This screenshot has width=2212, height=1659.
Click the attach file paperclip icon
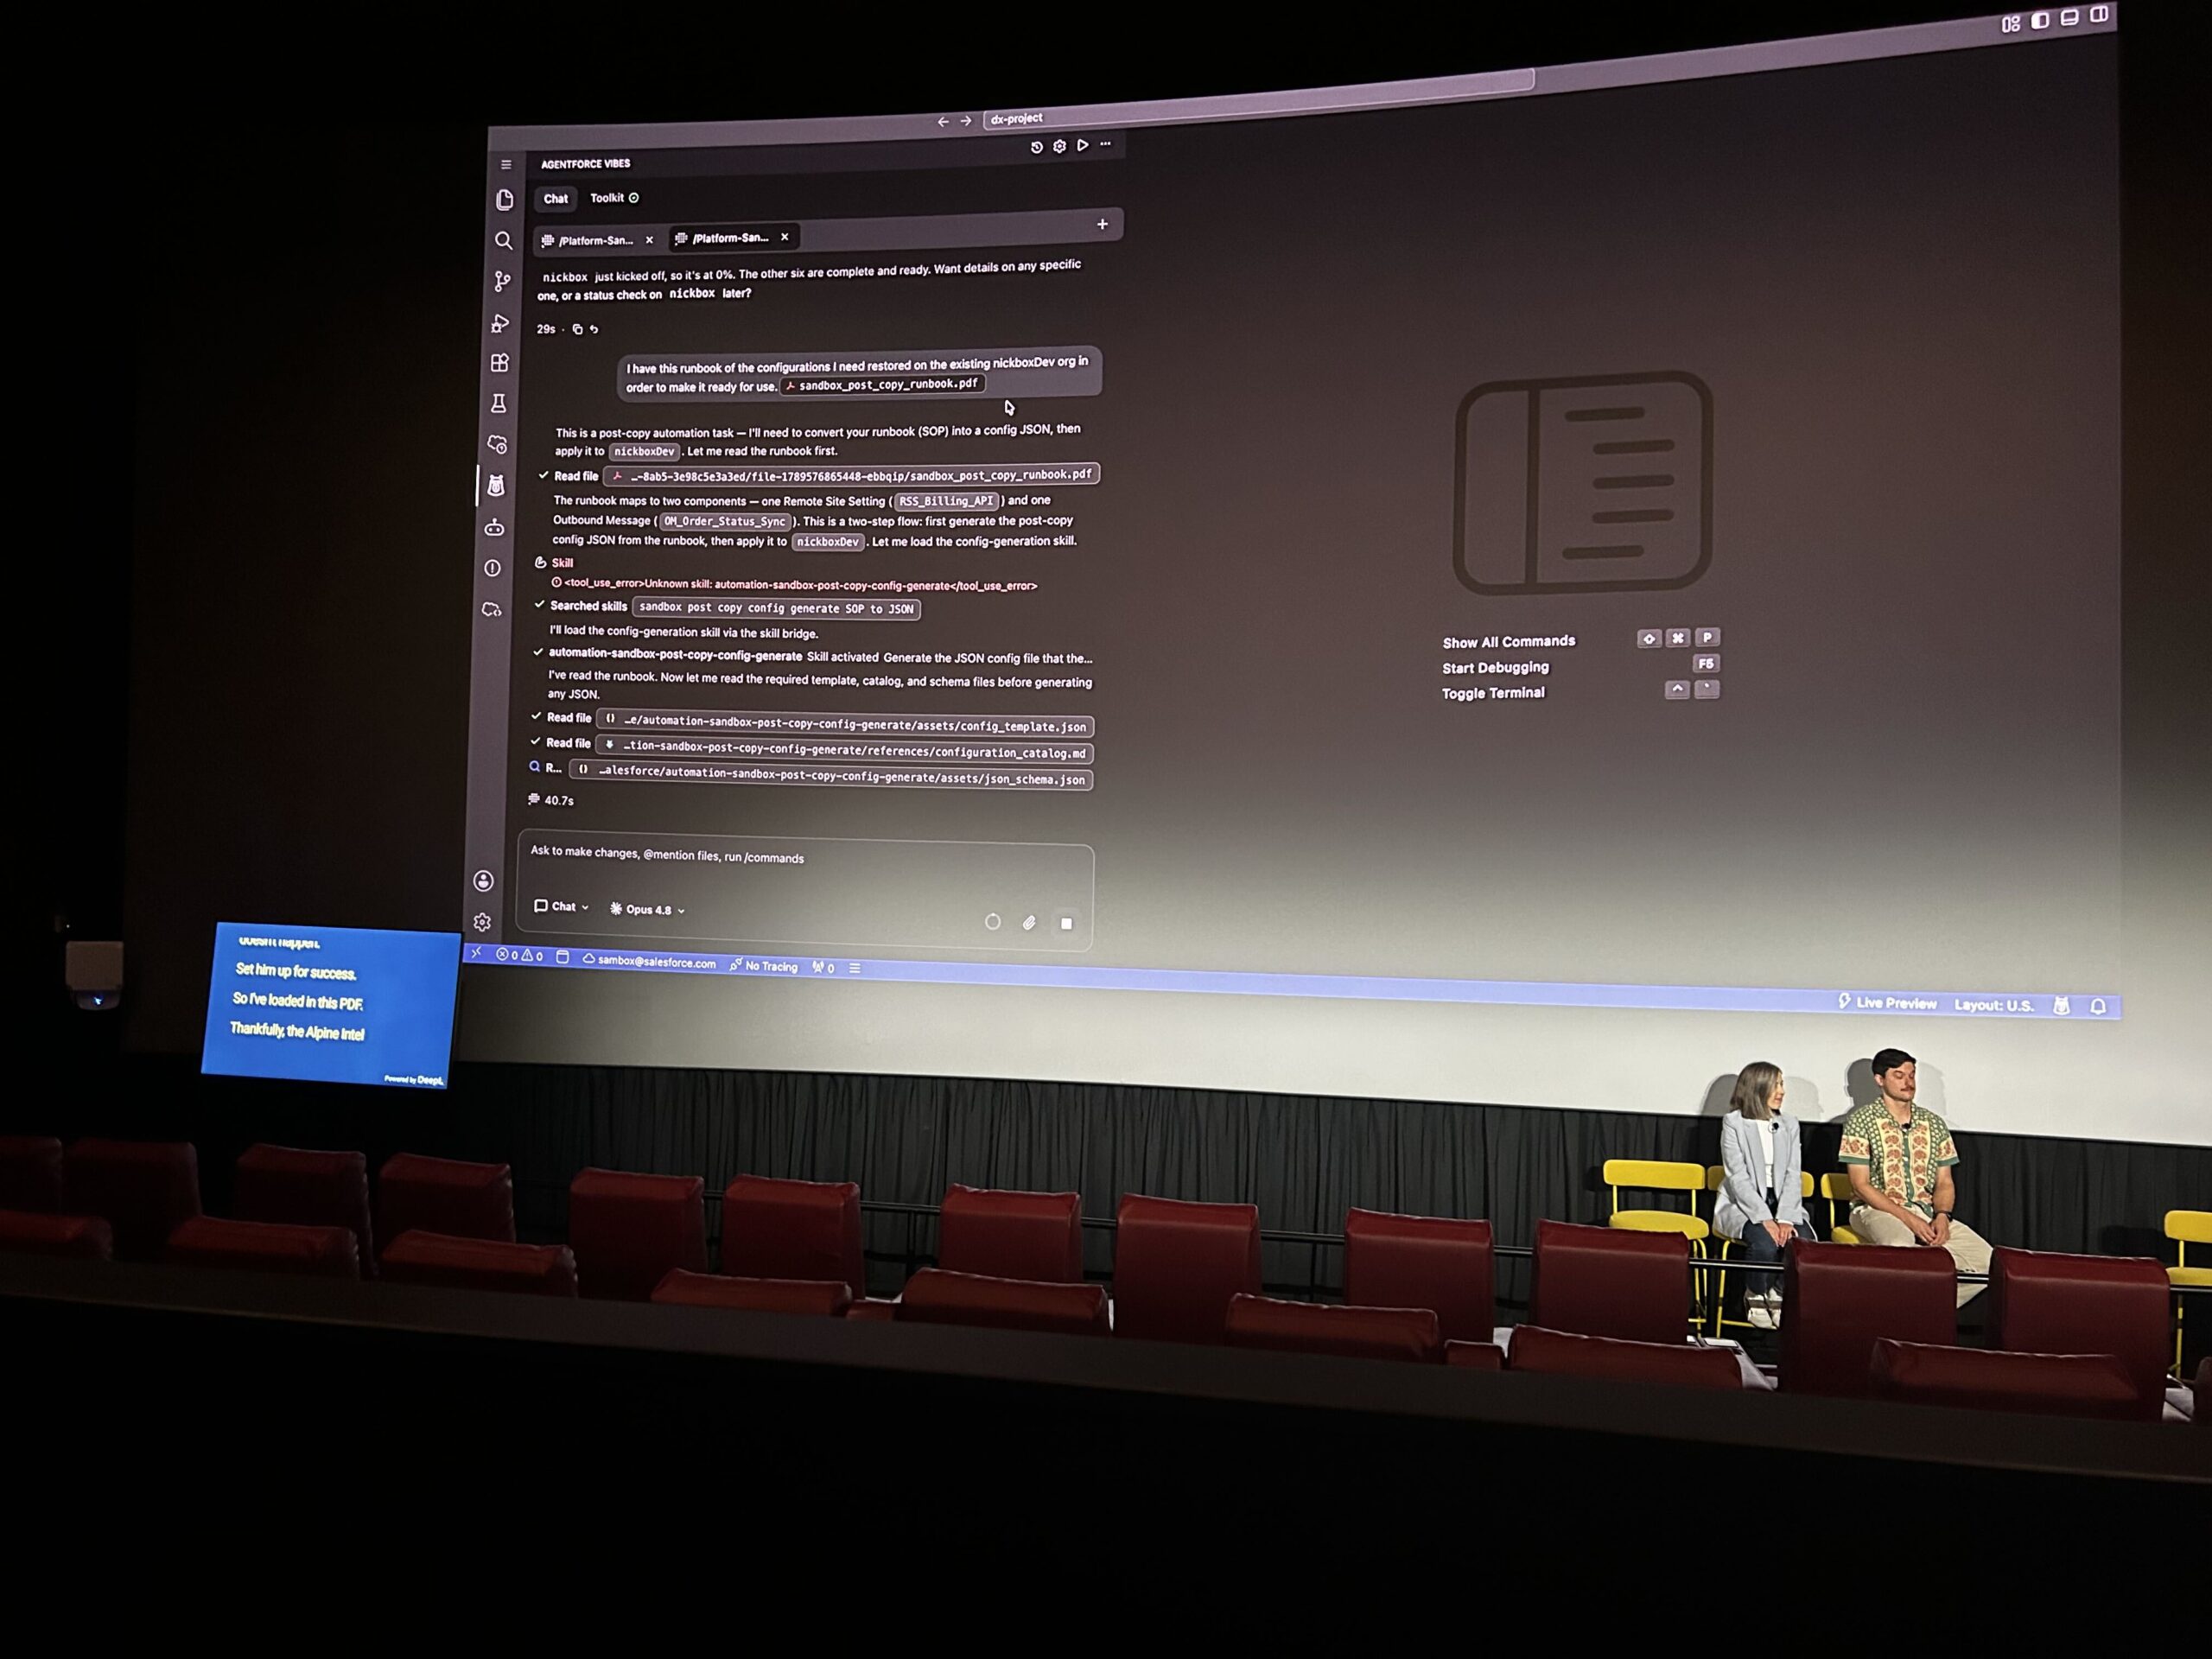click(x=1029, y=922)
